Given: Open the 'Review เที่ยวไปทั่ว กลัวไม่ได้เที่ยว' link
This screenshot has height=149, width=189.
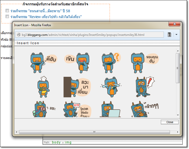Looking at the screenshot, I should (46, 17).
